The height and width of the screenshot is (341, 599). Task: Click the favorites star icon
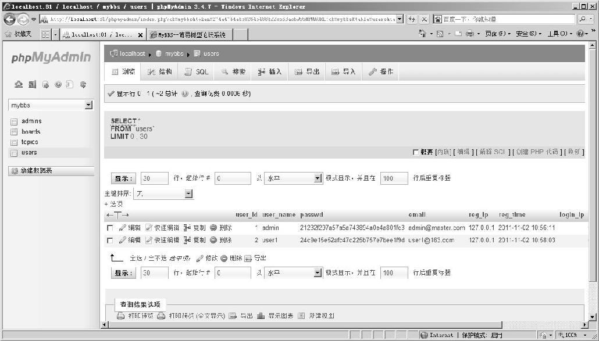tap(8, 34)
